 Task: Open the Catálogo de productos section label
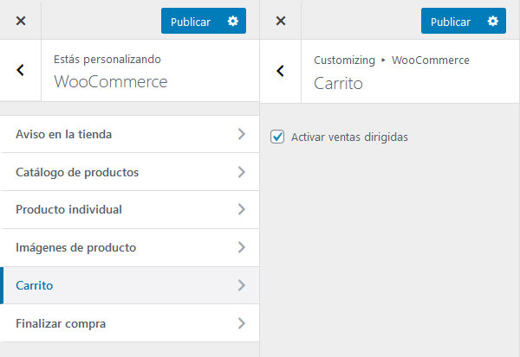coord(77,172)
